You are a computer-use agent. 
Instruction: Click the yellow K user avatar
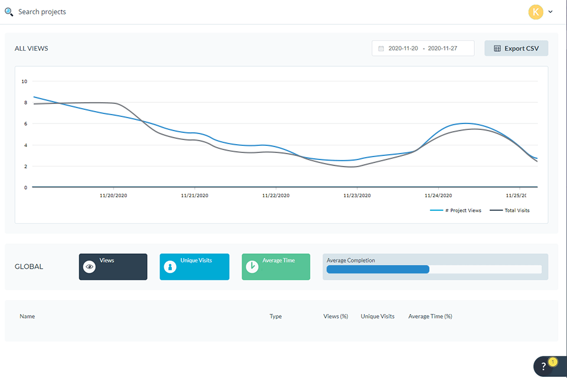tap(536, 12)
